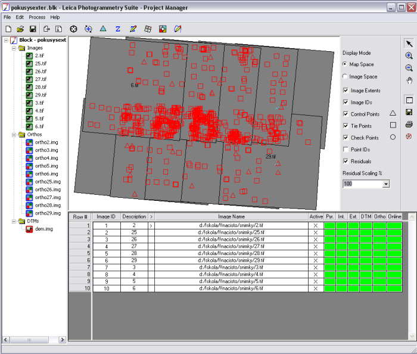Image resolution: width=417 pixels, height=354 pixels.
Task: Click the green DTM status cell for row 5
Action: 366,253
